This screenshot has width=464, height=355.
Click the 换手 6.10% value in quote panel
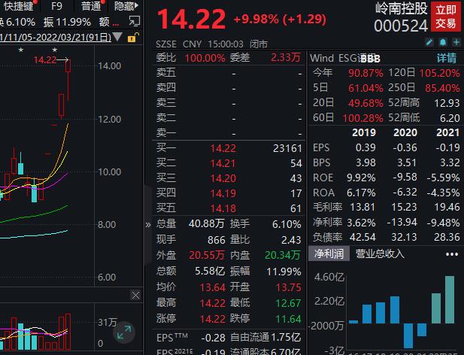[x=287, y=224]
